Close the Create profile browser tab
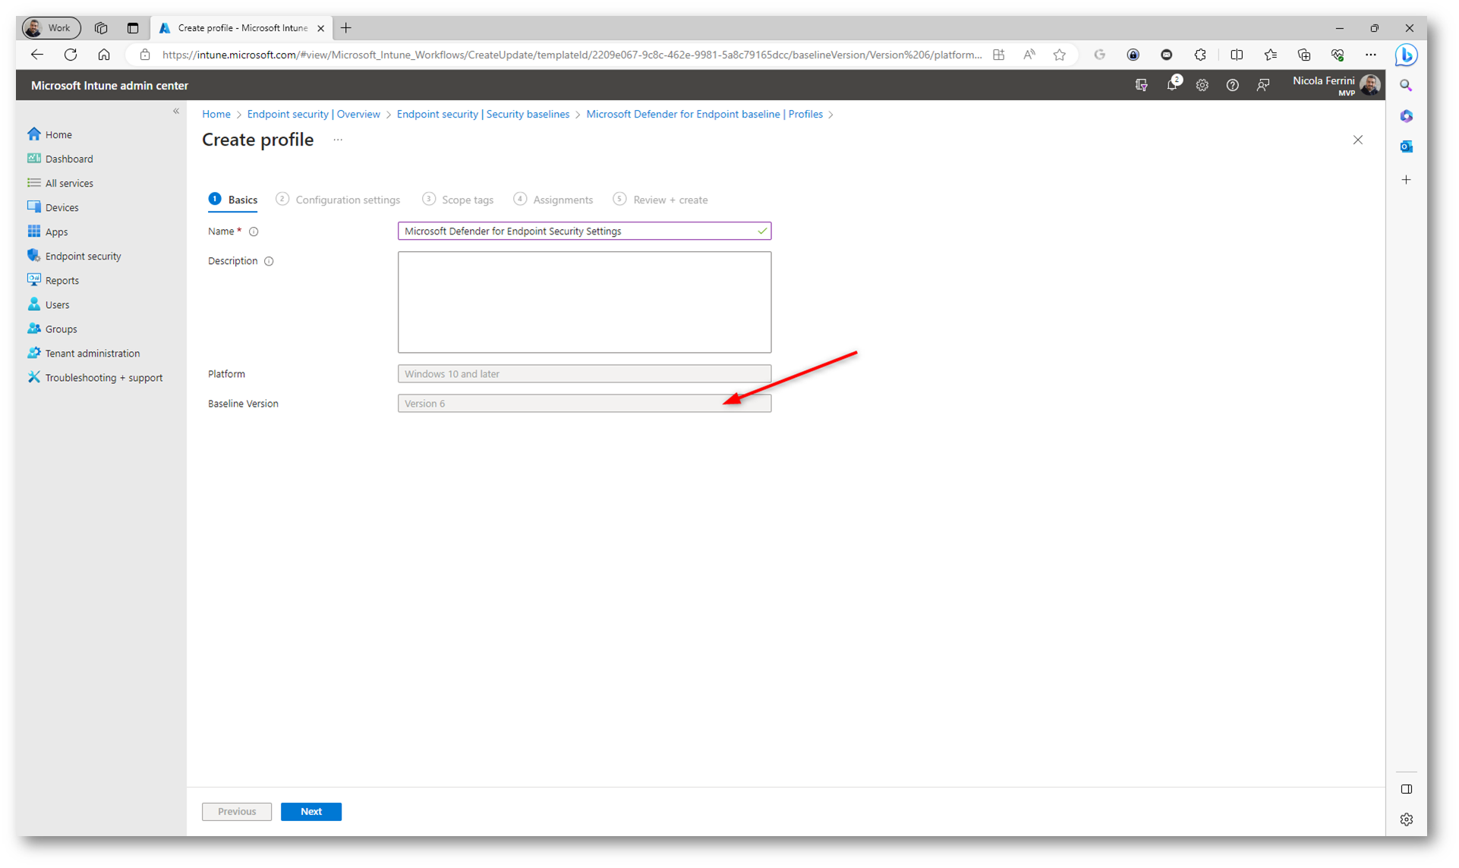 click(320, 28)
